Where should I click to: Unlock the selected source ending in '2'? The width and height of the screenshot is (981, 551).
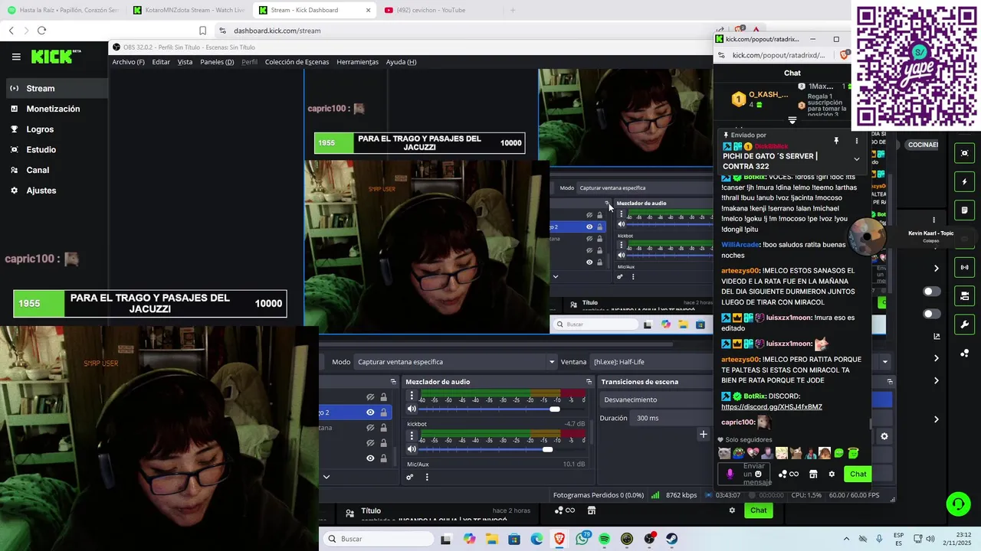coord(383,412)
